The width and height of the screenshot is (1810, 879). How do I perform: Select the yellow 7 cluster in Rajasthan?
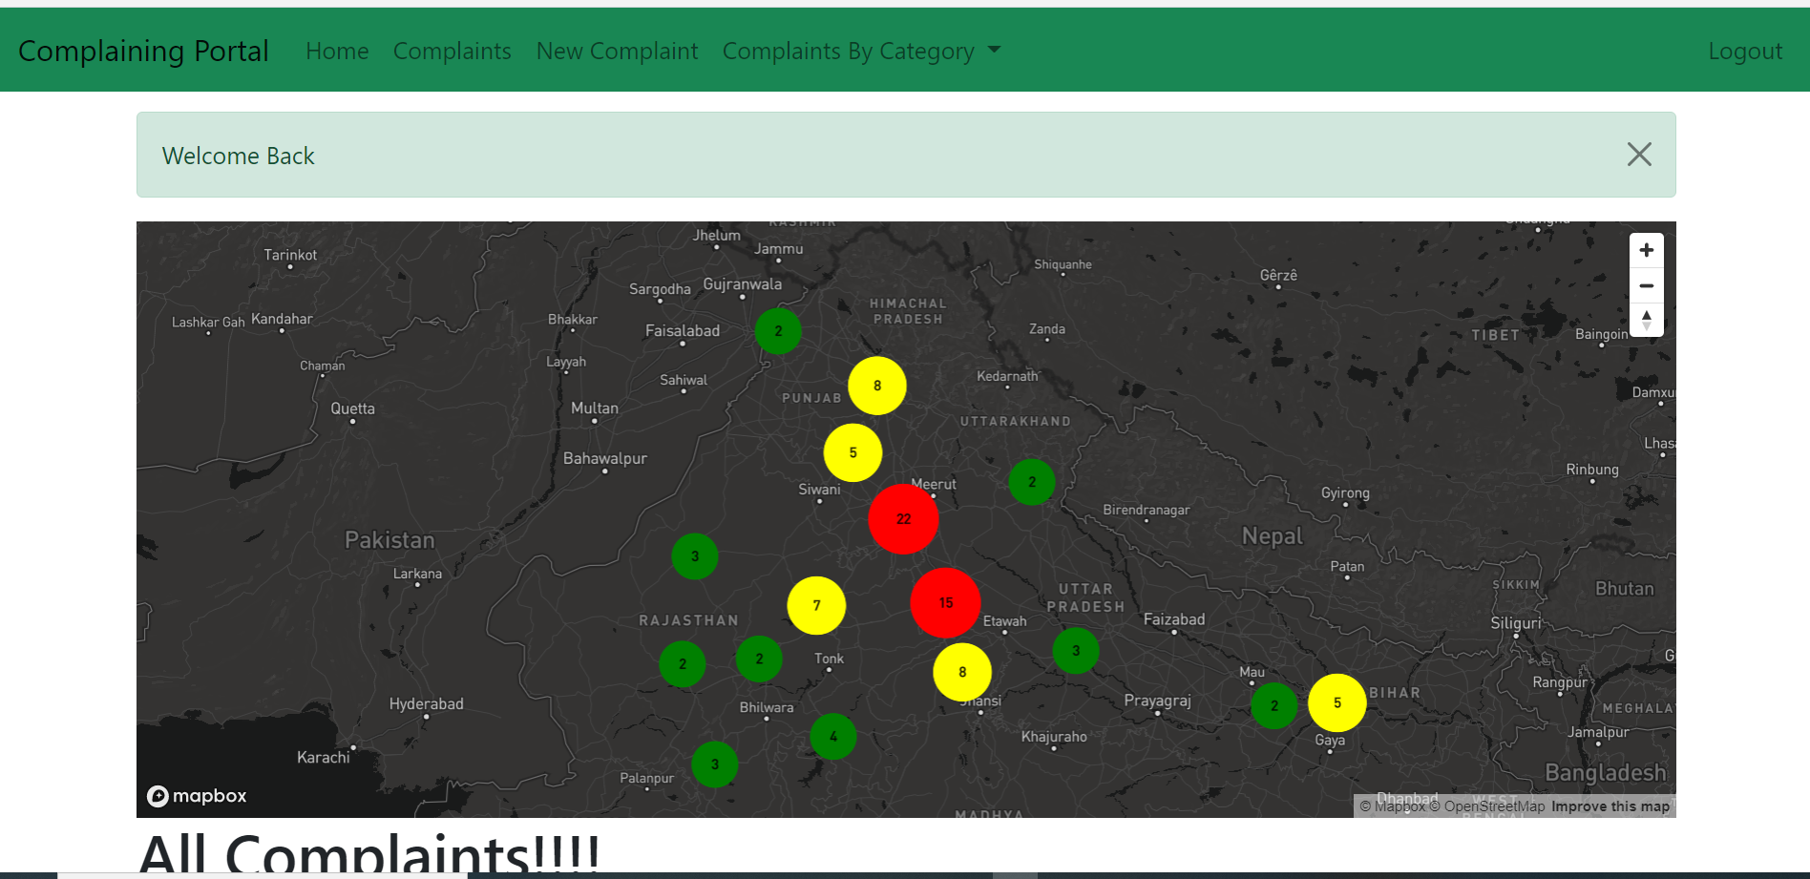pos(816,604)
